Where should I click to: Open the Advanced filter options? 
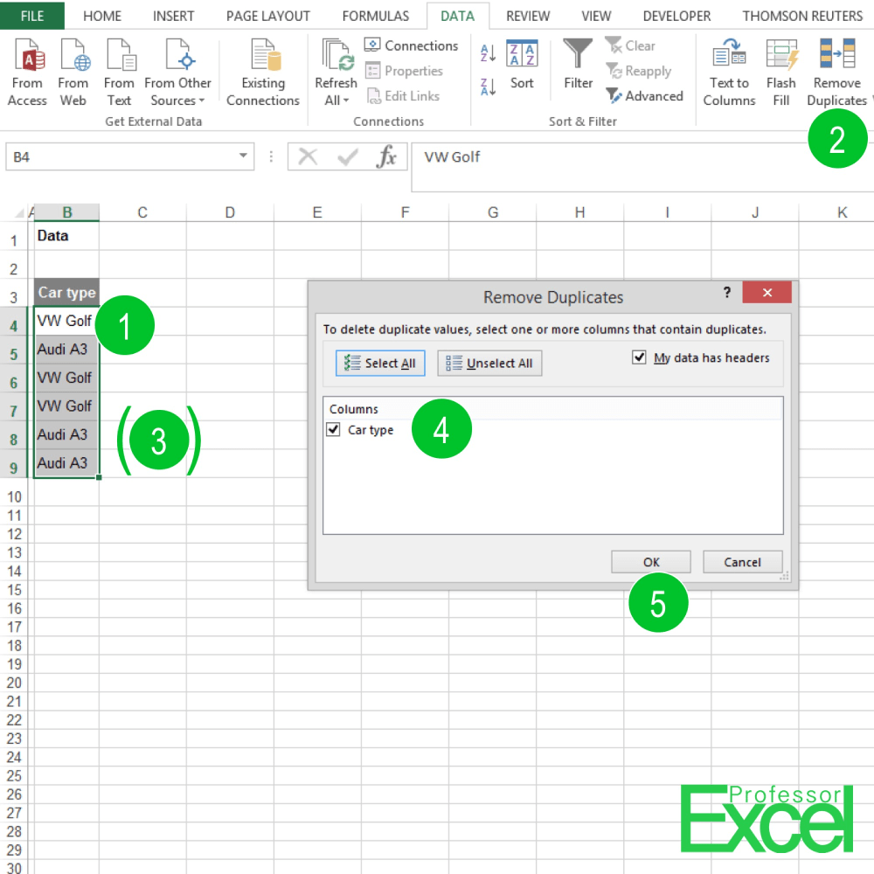coord(644,96)
